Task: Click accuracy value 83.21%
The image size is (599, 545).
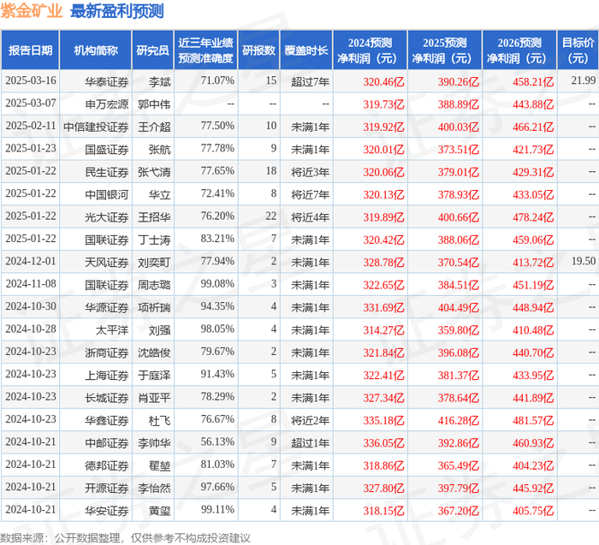Action: pyautogui.click(x=217, y=239)
